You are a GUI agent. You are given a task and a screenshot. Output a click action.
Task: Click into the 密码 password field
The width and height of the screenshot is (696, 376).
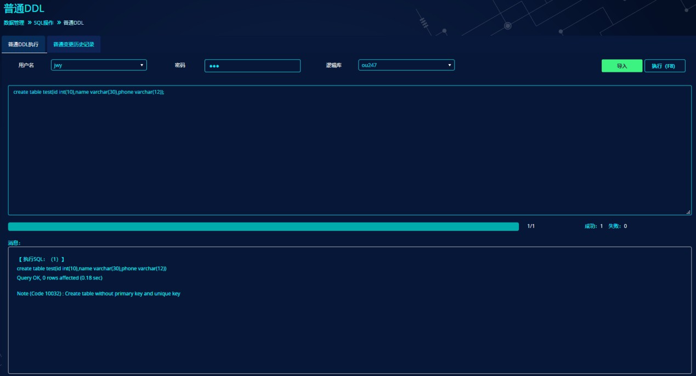tap(252, 66)
